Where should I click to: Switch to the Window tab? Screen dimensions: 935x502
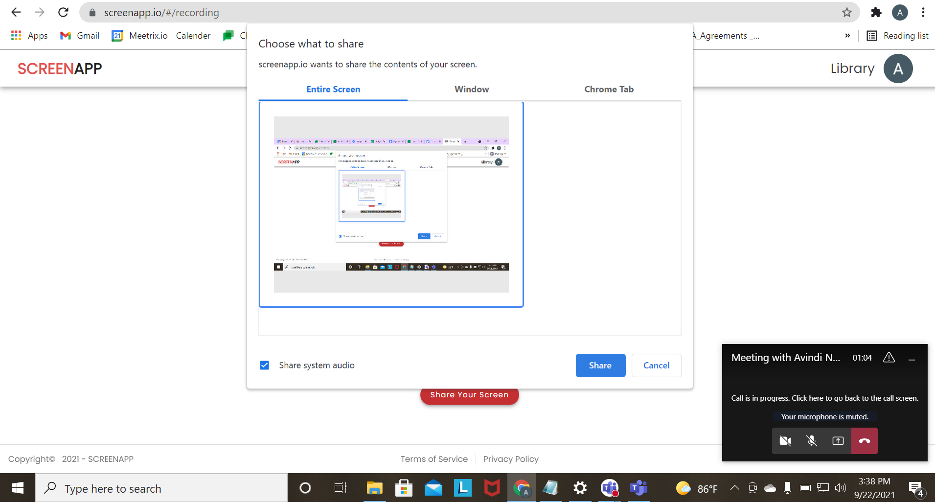tap(472, 90)
